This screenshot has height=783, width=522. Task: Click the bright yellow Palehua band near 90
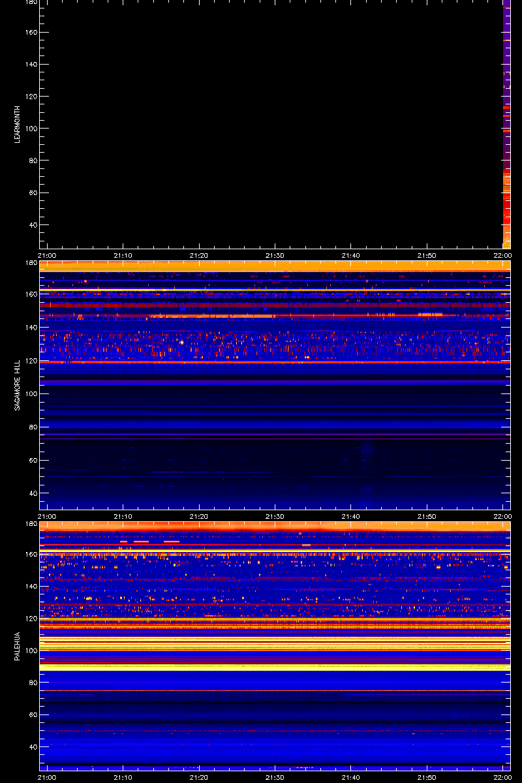pyautogui.click(x=275, y=667)
